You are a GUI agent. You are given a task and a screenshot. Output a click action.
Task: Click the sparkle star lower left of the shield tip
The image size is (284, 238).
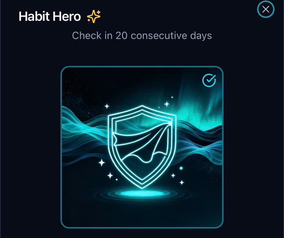110,175
